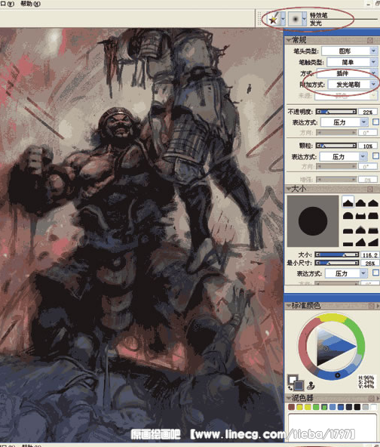The image size is (380, 447).
Task: Toggle invert checkbox beside 不透明度 表达方式
Action: pos(375,122)
